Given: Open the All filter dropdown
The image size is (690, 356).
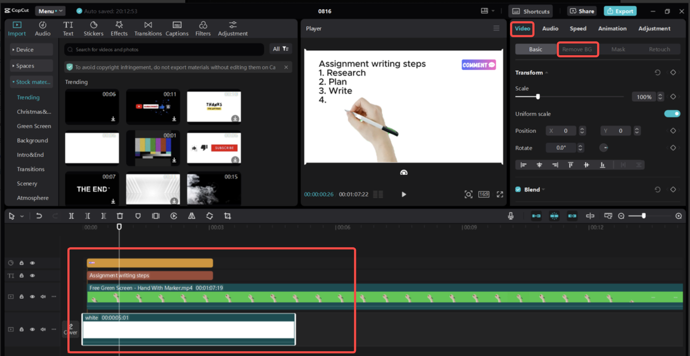Looking at the screenshot, I should (x=281, y=49).
